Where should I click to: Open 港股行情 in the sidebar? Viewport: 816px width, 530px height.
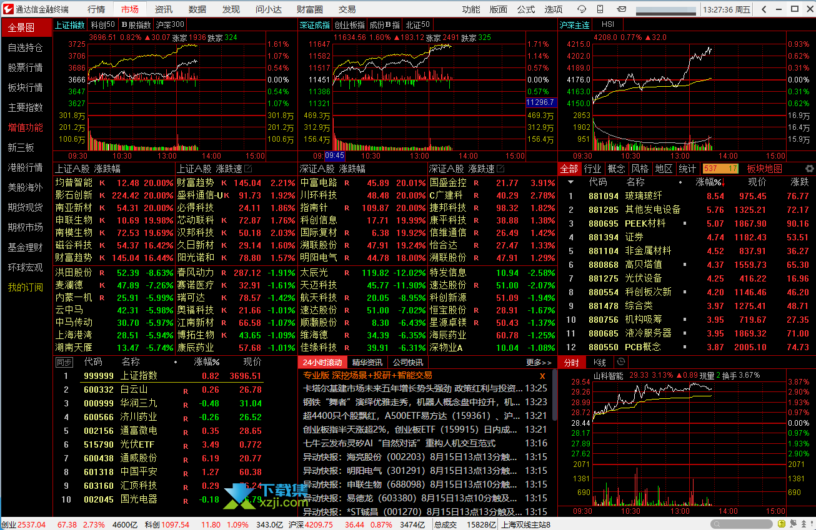pos(26,167)
